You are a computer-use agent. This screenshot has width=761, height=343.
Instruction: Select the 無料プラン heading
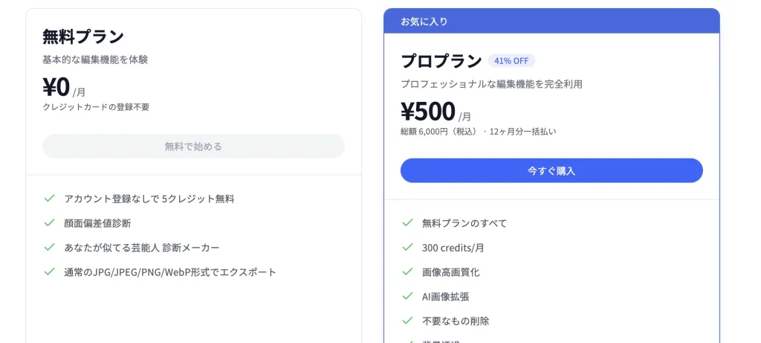pyautogui.click(x=83, y=36)
